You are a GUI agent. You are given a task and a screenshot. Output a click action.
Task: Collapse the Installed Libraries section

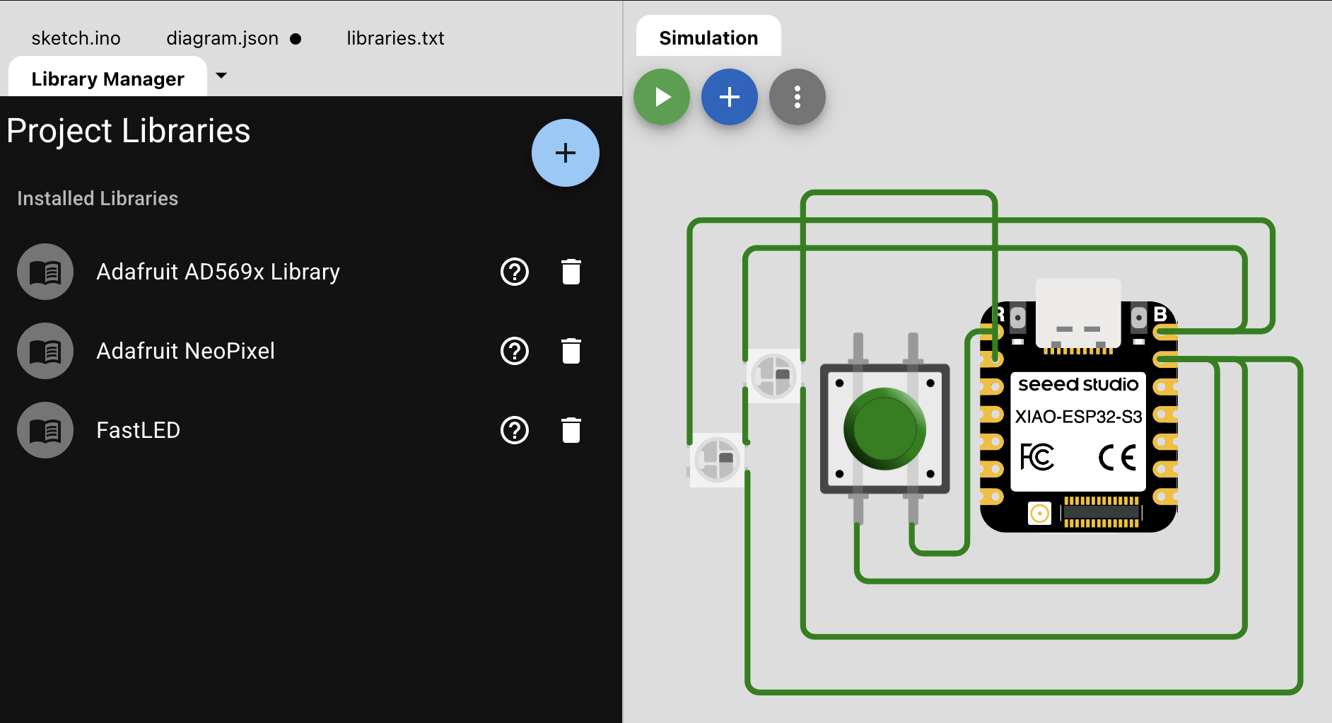pos(97,198)
